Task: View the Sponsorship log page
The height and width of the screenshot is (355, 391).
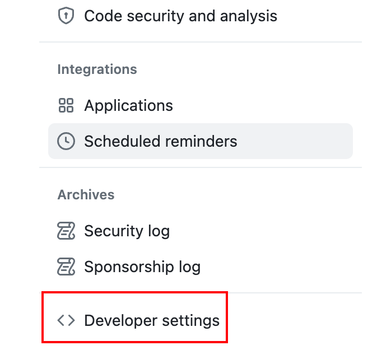Action: [x=142, y=267]
